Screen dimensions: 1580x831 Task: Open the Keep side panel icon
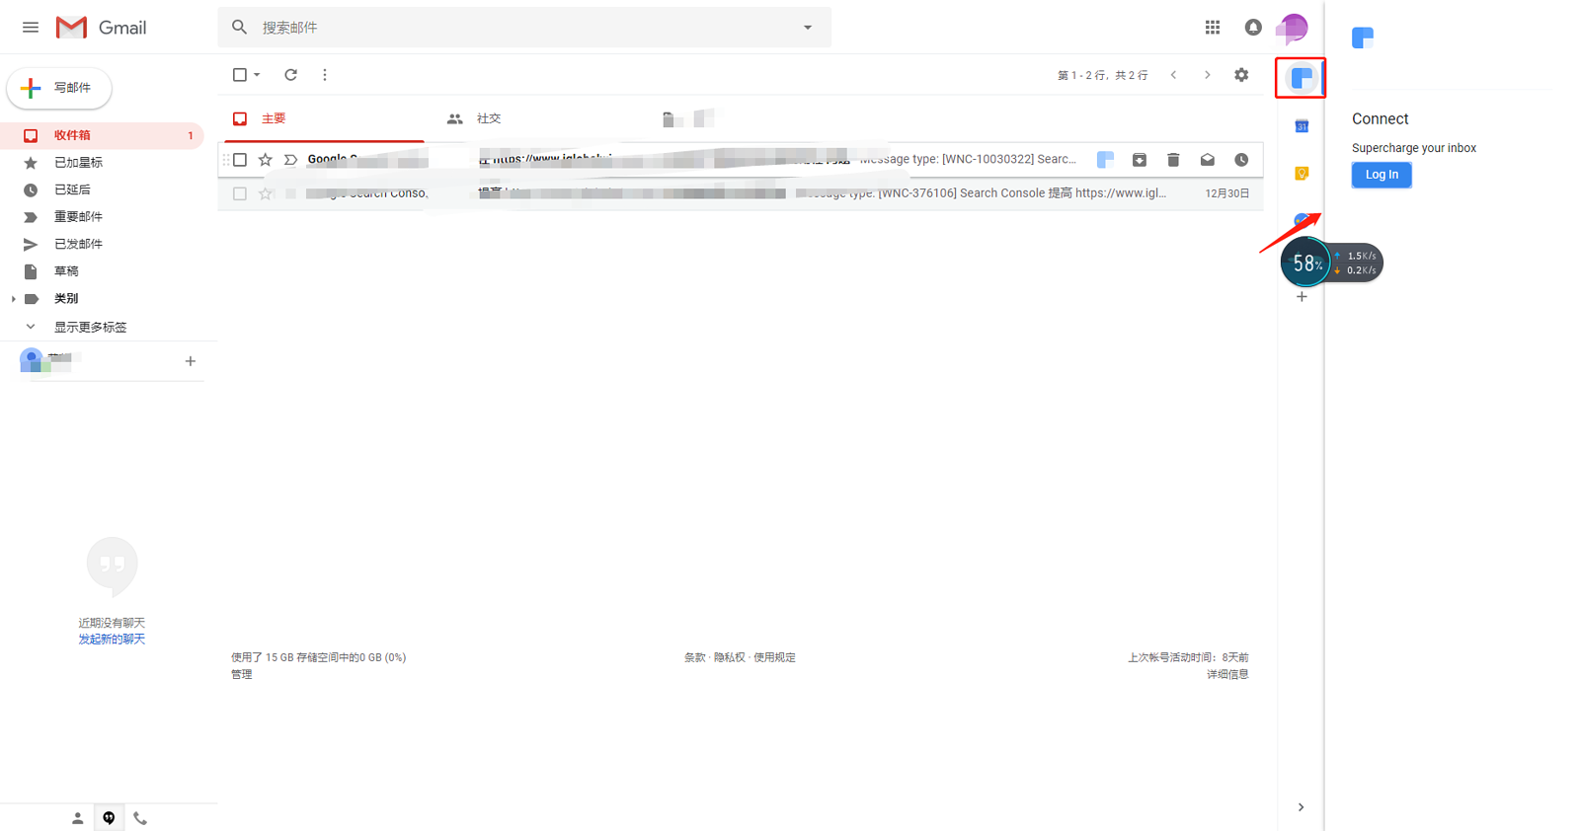click(x=1302, y=174)
